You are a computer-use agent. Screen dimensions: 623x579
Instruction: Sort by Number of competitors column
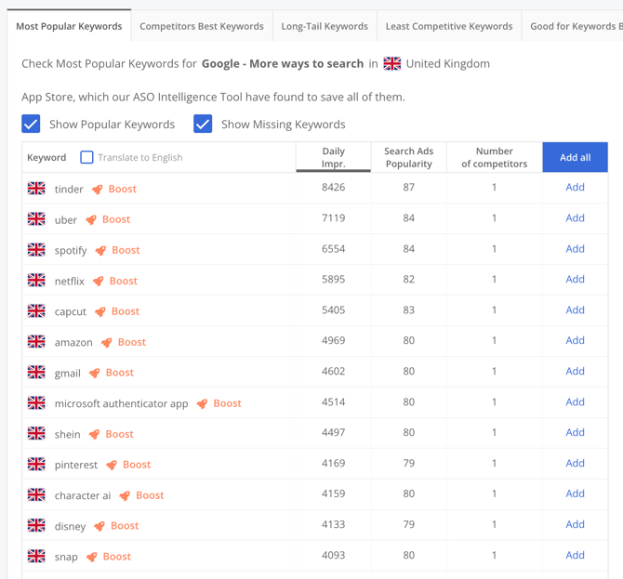click(x=494, y=157)
